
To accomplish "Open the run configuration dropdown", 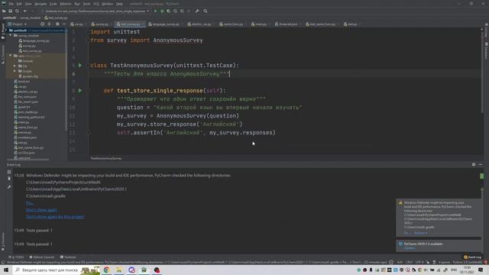I will tap(95, 11).
